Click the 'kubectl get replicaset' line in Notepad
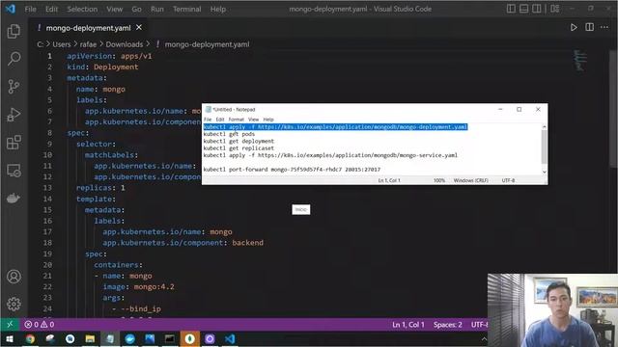 [x=239, y=148]
